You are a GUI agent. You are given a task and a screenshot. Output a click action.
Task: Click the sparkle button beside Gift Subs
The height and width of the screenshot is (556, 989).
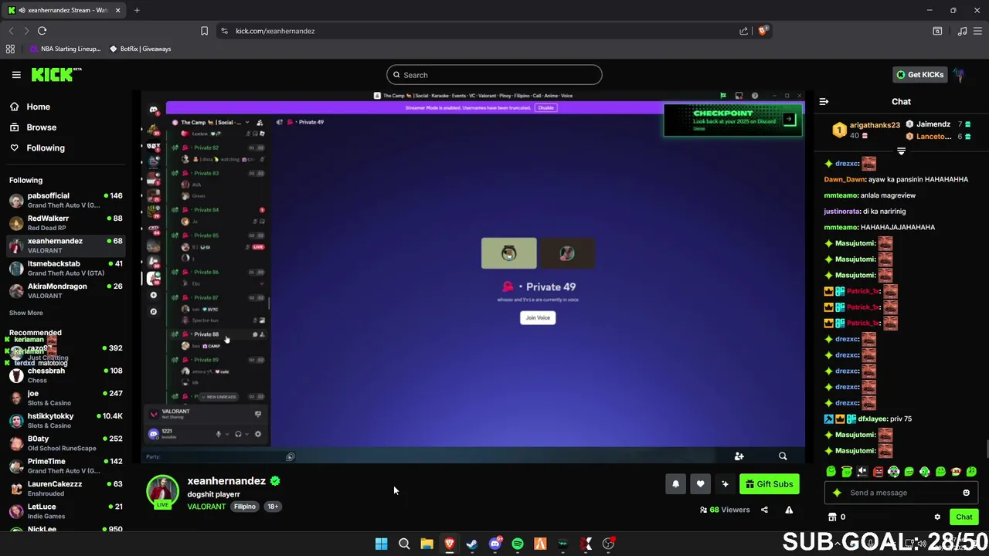pyautogui.click(x=725, y=484)
